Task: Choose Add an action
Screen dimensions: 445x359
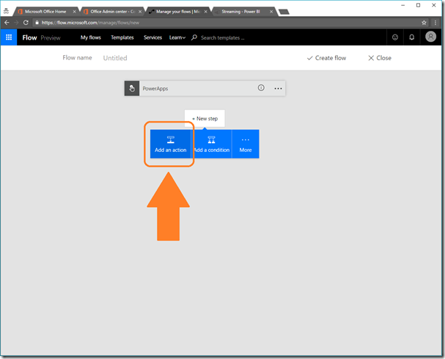Action: click(x=170, y=144)
